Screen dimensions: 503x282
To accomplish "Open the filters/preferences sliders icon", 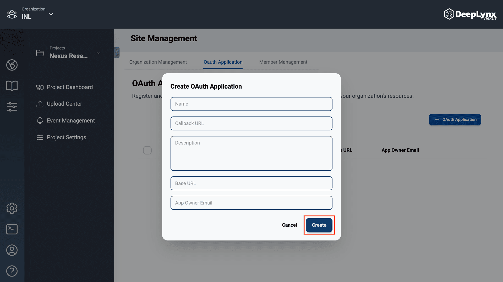I will pos(12,107).
